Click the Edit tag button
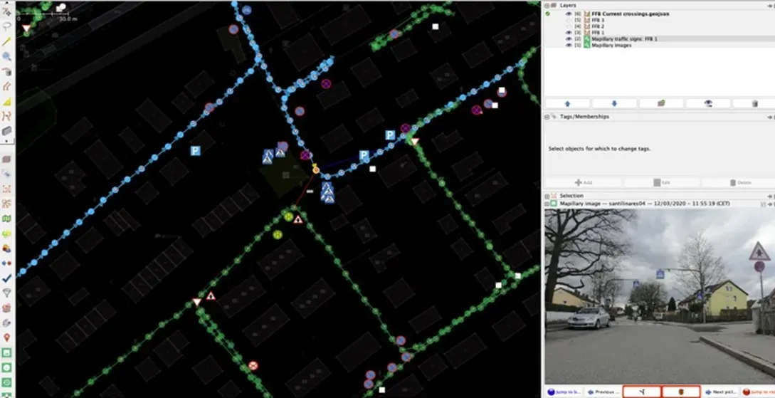 pos(661,183)
